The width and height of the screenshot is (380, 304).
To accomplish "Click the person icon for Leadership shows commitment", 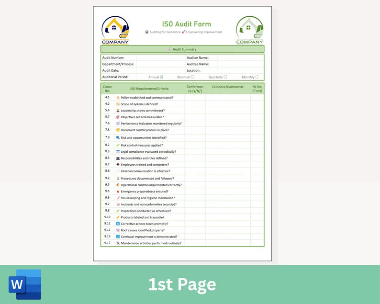I will coord(118,111).
